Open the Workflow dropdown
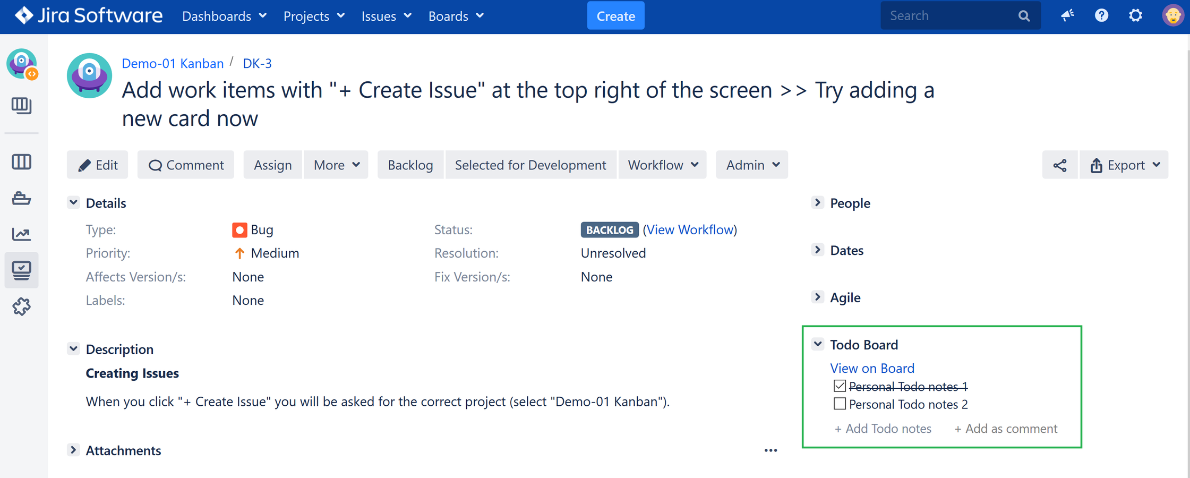Image resolution: width=1190 pixels, height=478 pixels. tap(662, 165)
